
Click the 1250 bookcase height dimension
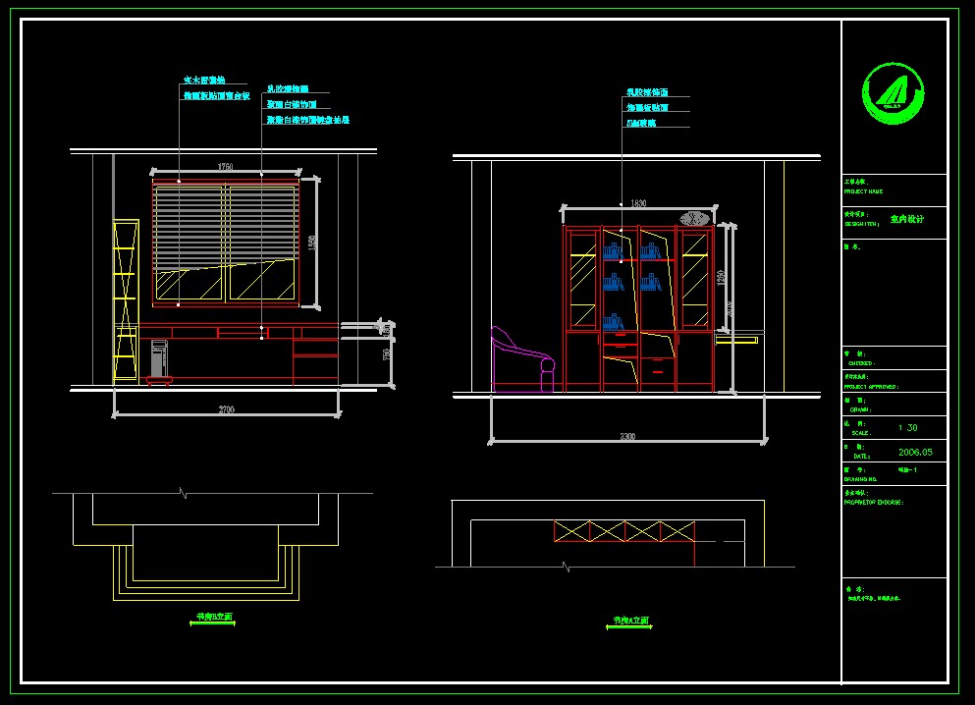click(721, 277)
